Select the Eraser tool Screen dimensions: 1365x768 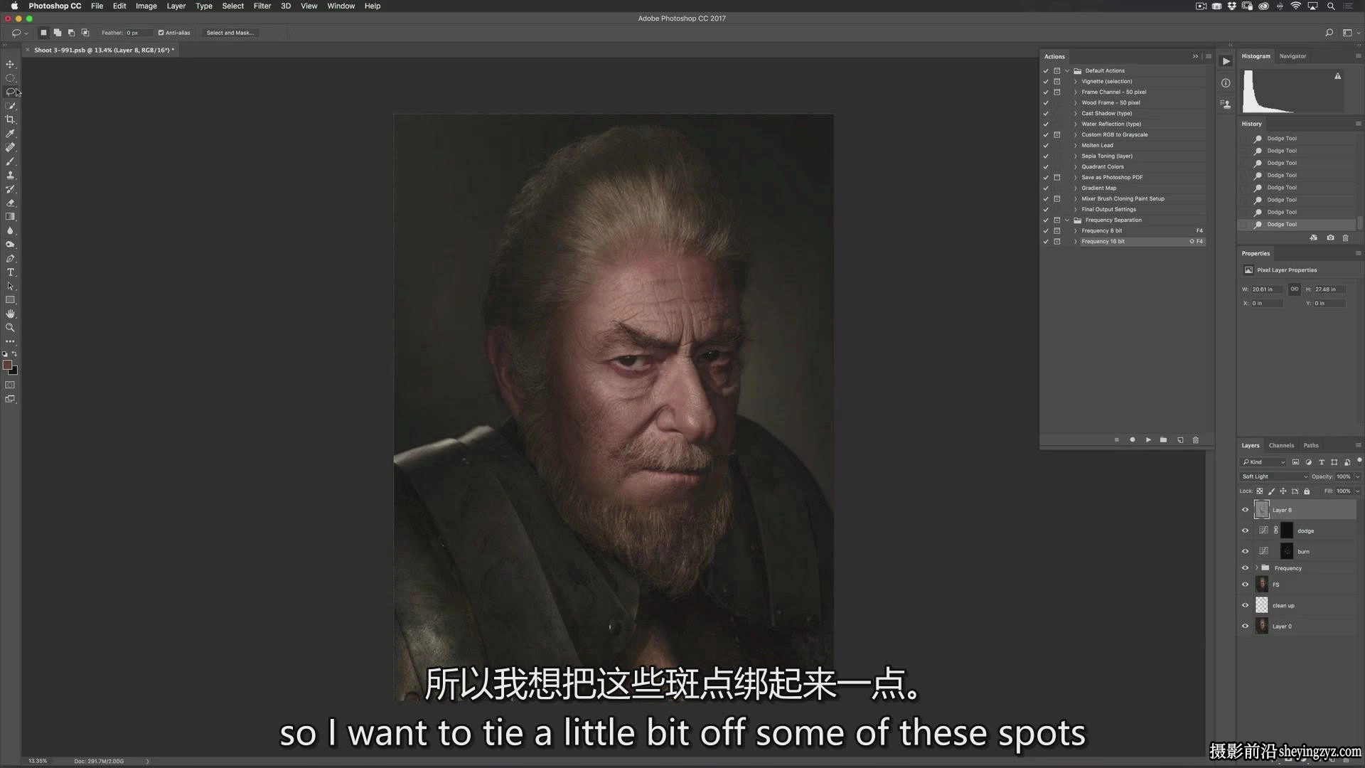pyautogui.click(x=10, y=203)
